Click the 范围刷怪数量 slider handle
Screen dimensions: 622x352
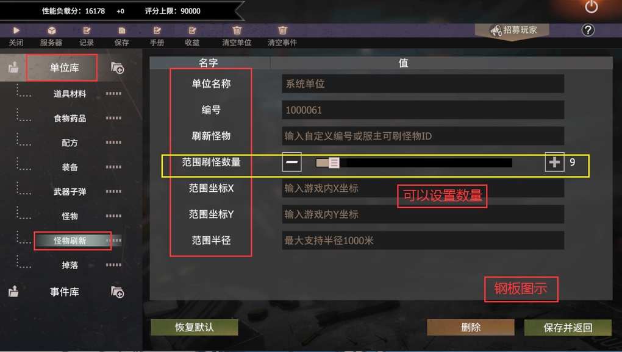334,163
